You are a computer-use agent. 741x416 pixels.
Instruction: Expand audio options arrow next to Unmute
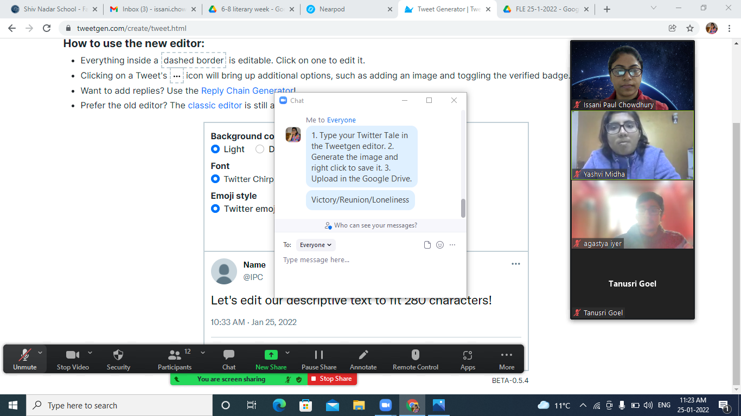tap(40, 353)
